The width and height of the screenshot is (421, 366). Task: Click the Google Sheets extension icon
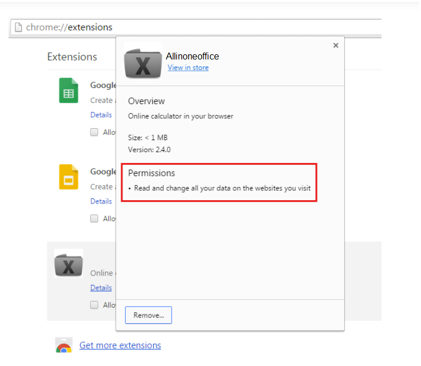coord(69,90)
